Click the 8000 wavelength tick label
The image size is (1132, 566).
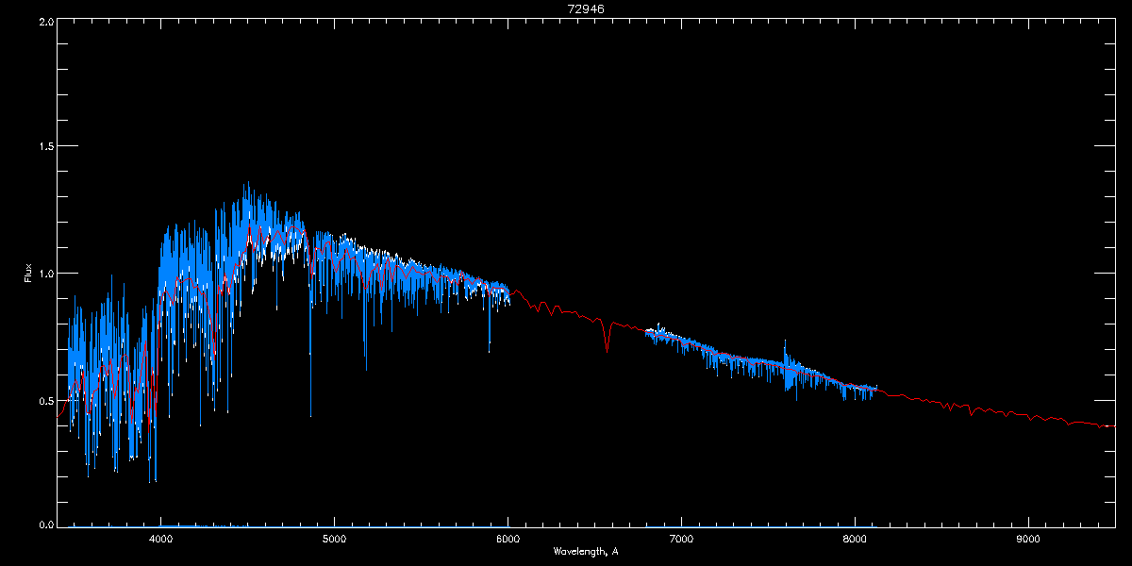pos(855,540)
